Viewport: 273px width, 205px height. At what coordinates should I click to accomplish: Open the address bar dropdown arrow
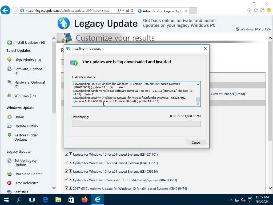(123, 11)
